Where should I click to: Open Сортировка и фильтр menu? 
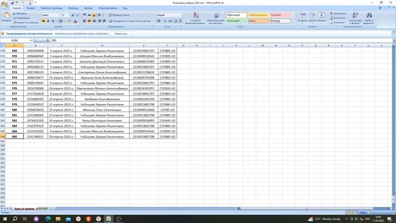coord(355,18)
